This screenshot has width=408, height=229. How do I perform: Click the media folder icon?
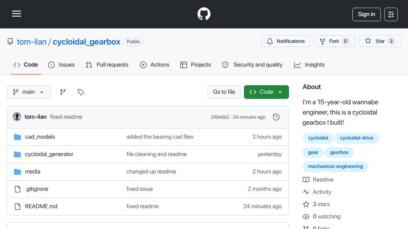tap(17, 172)
